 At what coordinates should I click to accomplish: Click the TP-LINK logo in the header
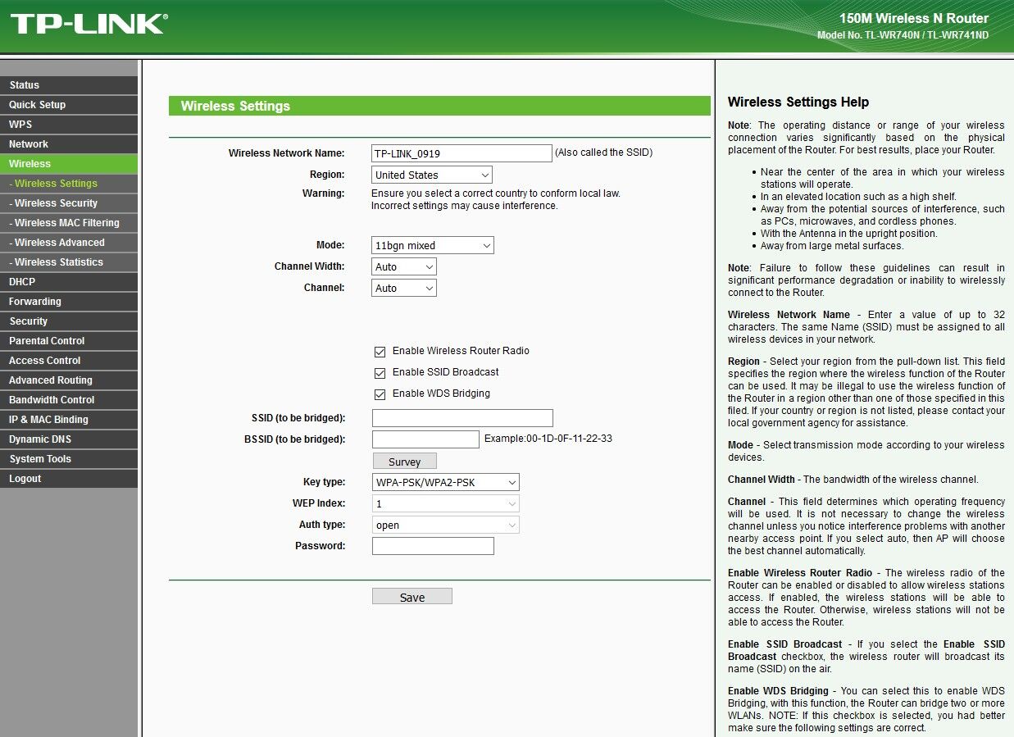[88, 23]
